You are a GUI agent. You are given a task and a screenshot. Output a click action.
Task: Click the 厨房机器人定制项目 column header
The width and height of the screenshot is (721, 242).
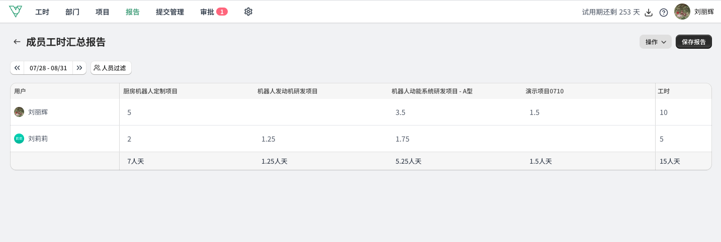point(150,91)
